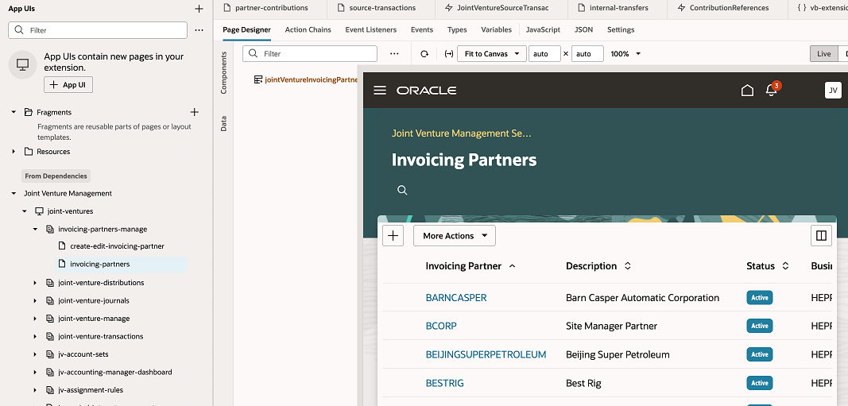Click the plus icon next to Fragments
The width and height of the screenshot is (848, 406).
coord(195,112)
